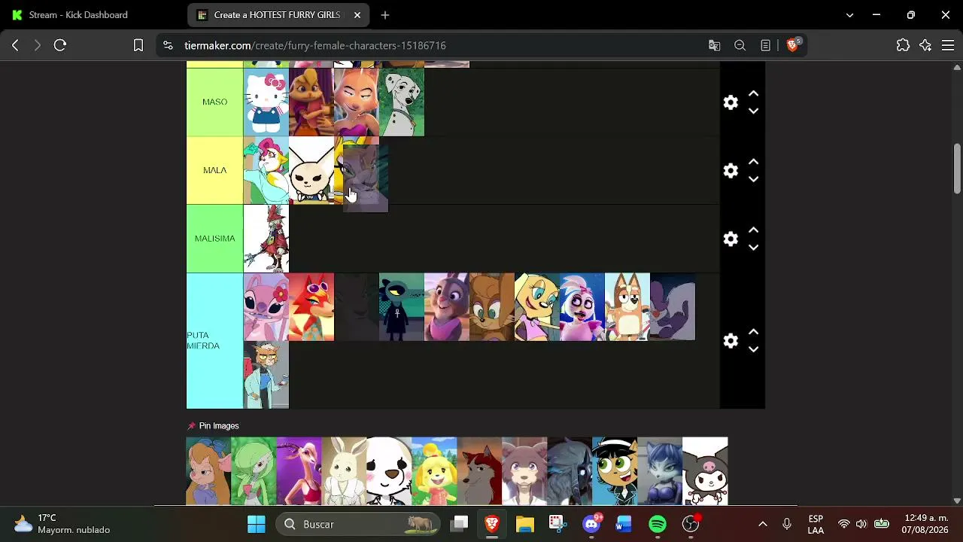Switch to the Stream - Kick Dashboard tab
This screenshot has width=963, height=542.
coord(94,15)
